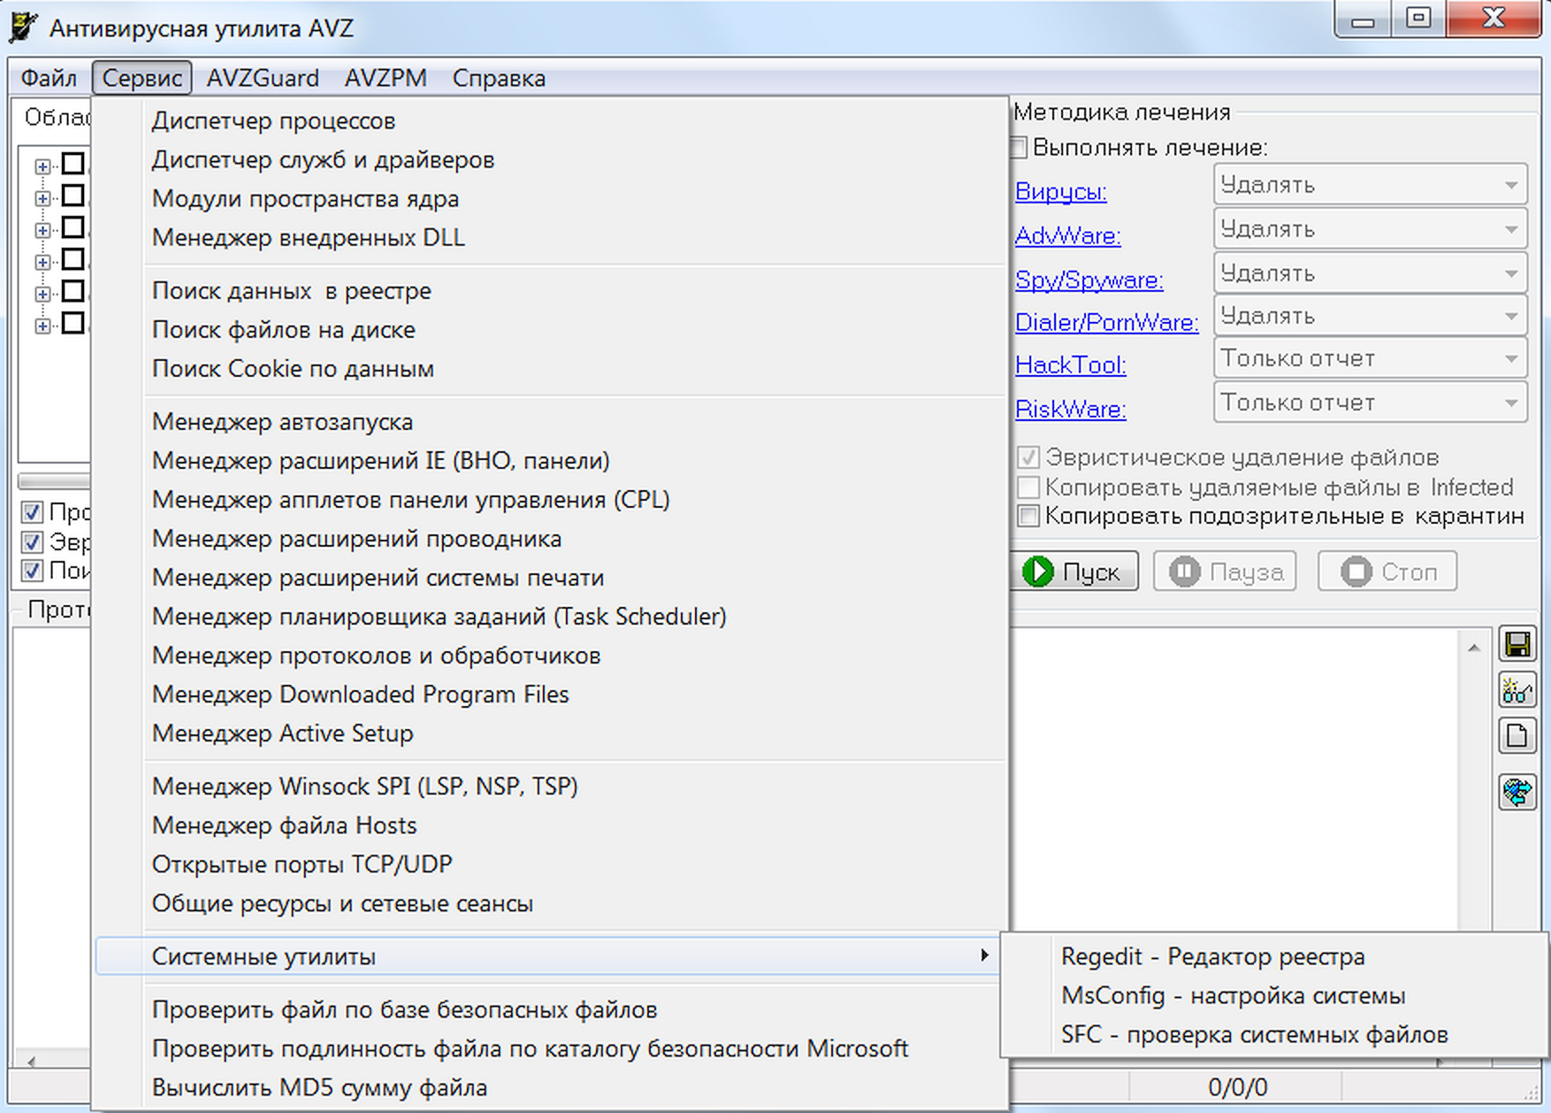Select Менеджер внедренных DLL
Viewport: 1551px width, 1113px height.
pyautogui.click(x=550, y=237)
